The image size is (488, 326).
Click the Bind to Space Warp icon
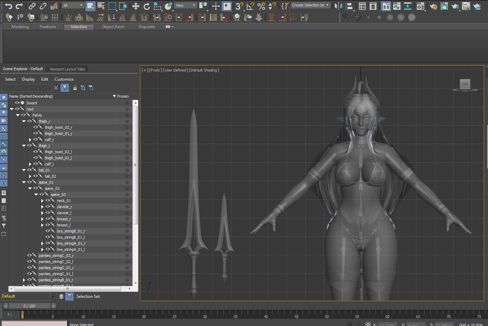click(x=54, y=6)
